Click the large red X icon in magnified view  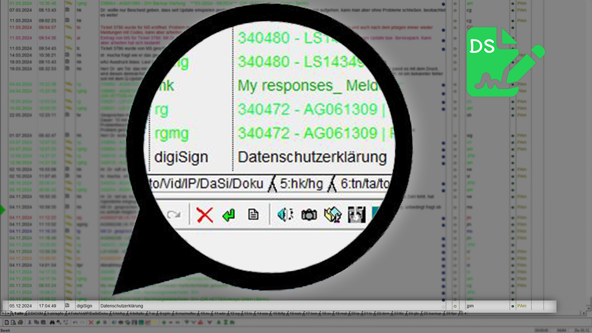(x=204, y=215)
